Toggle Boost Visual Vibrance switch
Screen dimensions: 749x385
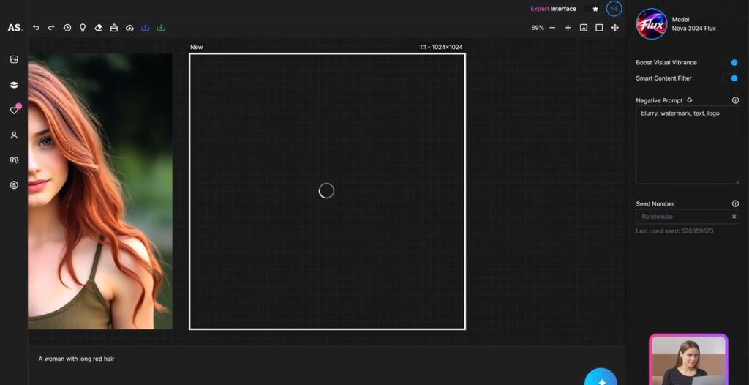(x=730, y=63)
